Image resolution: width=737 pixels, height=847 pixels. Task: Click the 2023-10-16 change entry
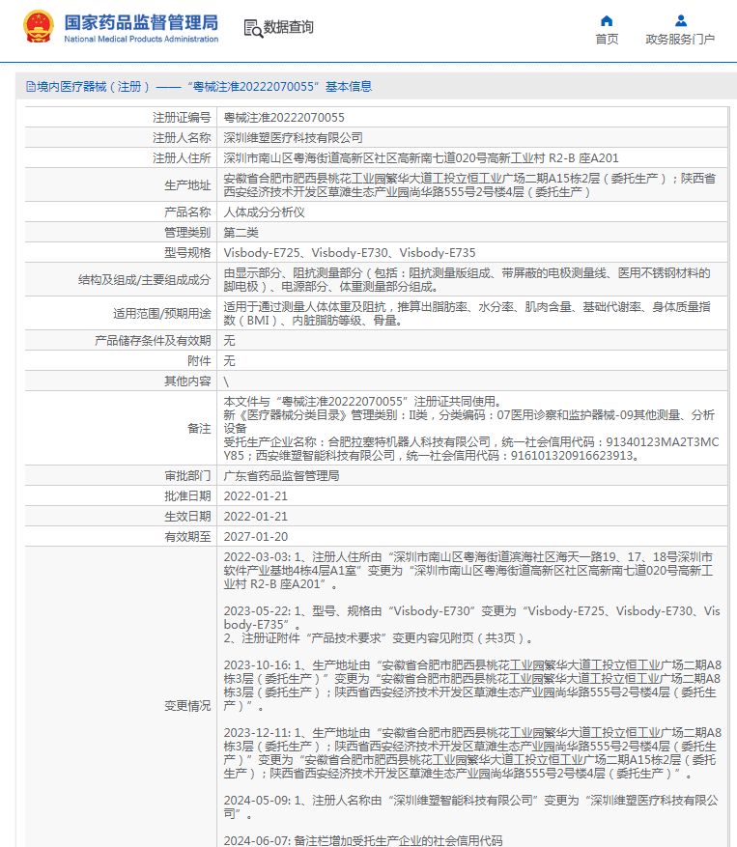point(472,686)
